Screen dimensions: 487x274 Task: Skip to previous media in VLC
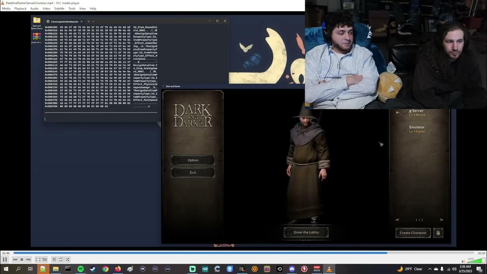(15, 260)
